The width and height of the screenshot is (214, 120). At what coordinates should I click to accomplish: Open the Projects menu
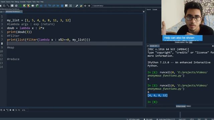(29, 2)
